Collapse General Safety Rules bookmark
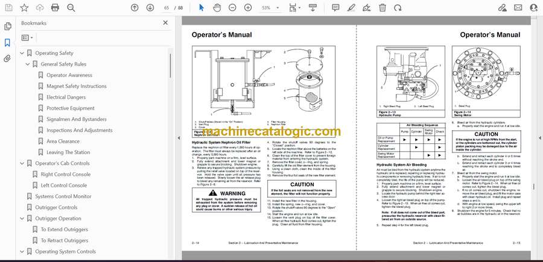Image resolution: width=543 pixels, height=262 pixels. pyautogui.click(x=28, y=64)
